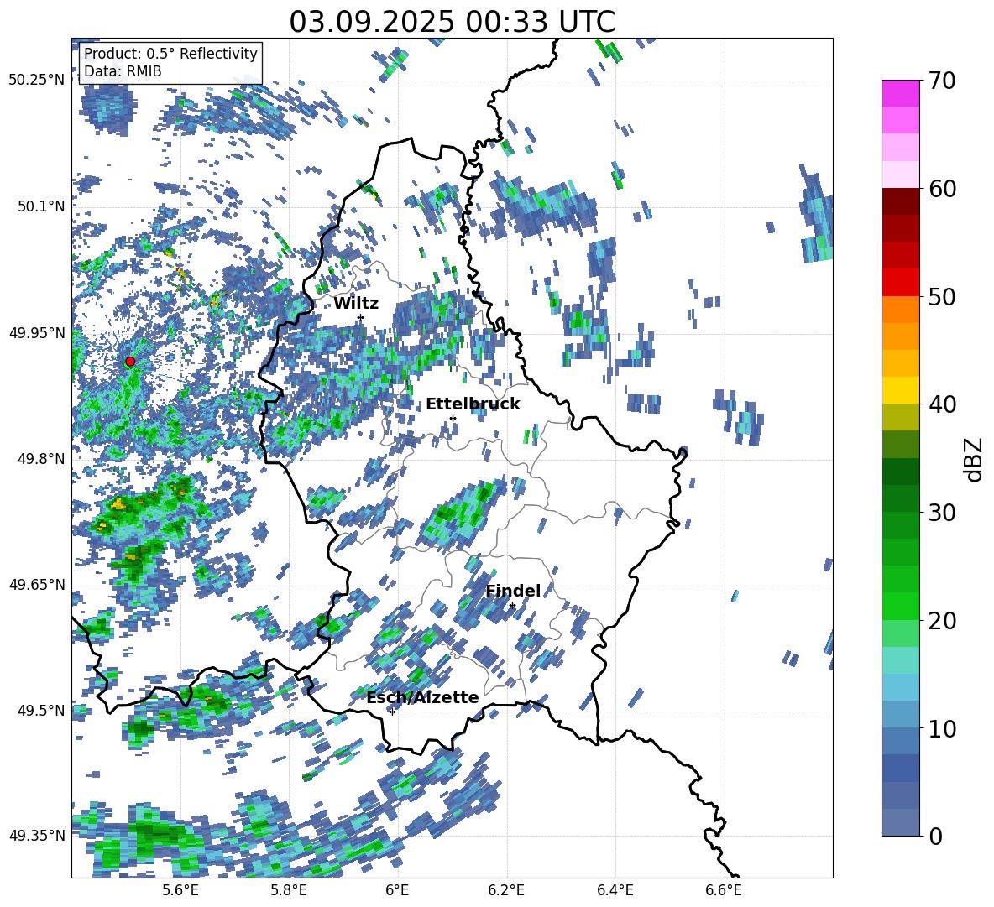Click the 49.5°N latitude label
994x907 pixels.
(x=40, y=710)
